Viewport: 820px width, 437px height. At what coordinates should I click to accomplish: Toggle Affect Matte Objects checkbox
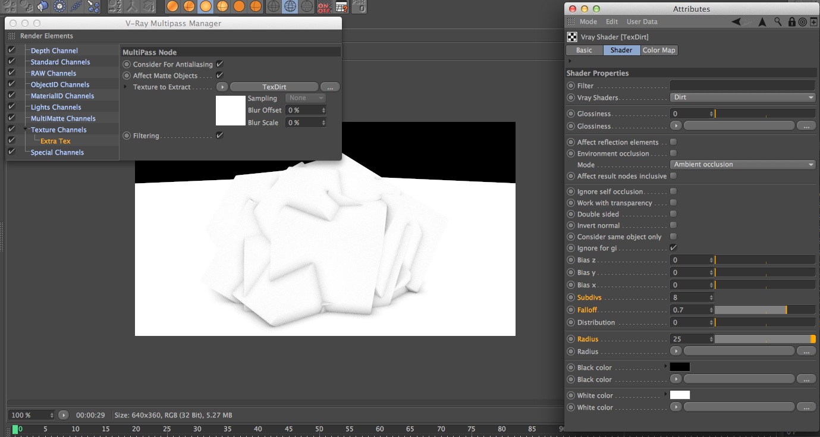pyautogui.click(x=219, y=76)
